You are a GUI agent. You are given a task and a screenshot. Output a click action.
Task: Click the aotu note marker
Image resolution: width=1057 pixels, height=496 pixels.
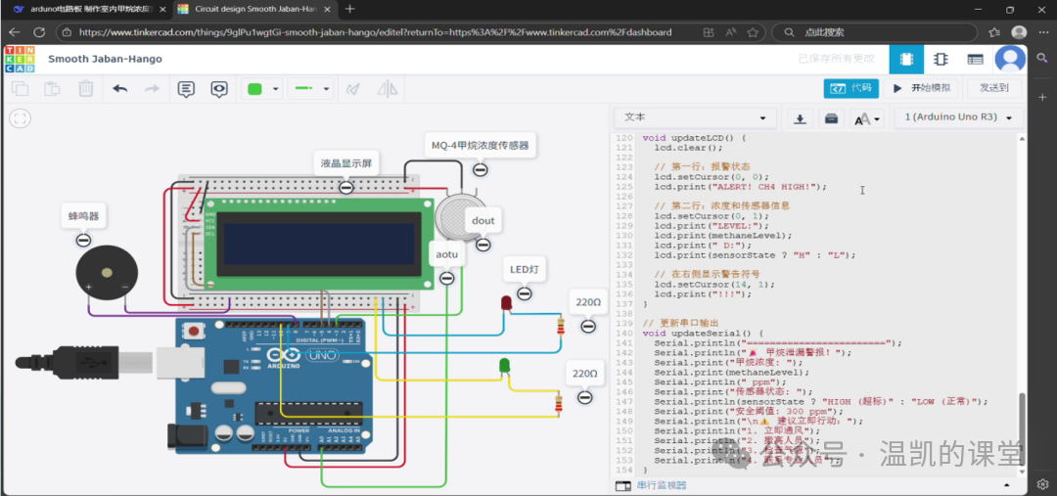click(447, 278)
